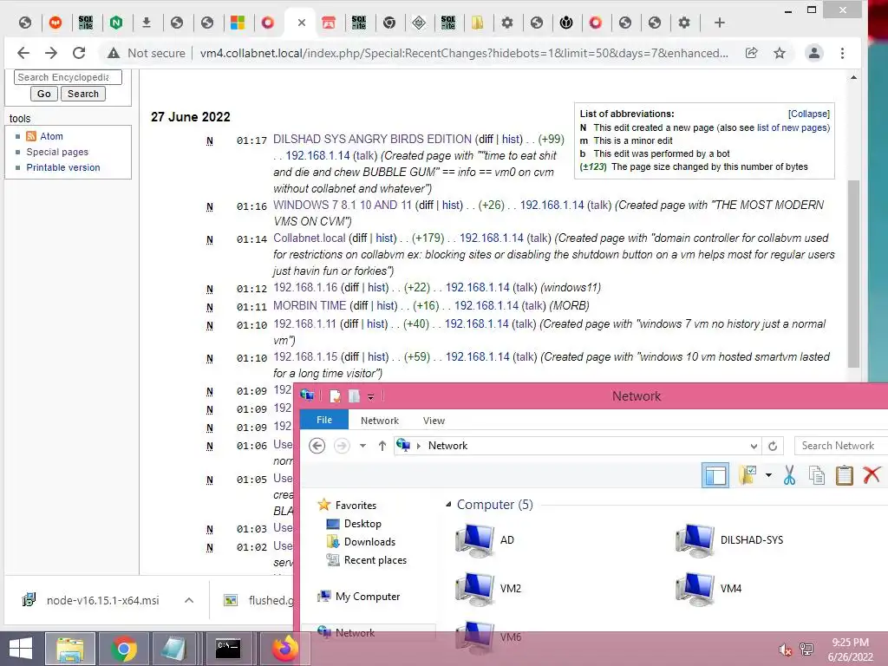Open Chrome from the taskbar
This screenshot has height=666, width=888.
click(123, 649)
